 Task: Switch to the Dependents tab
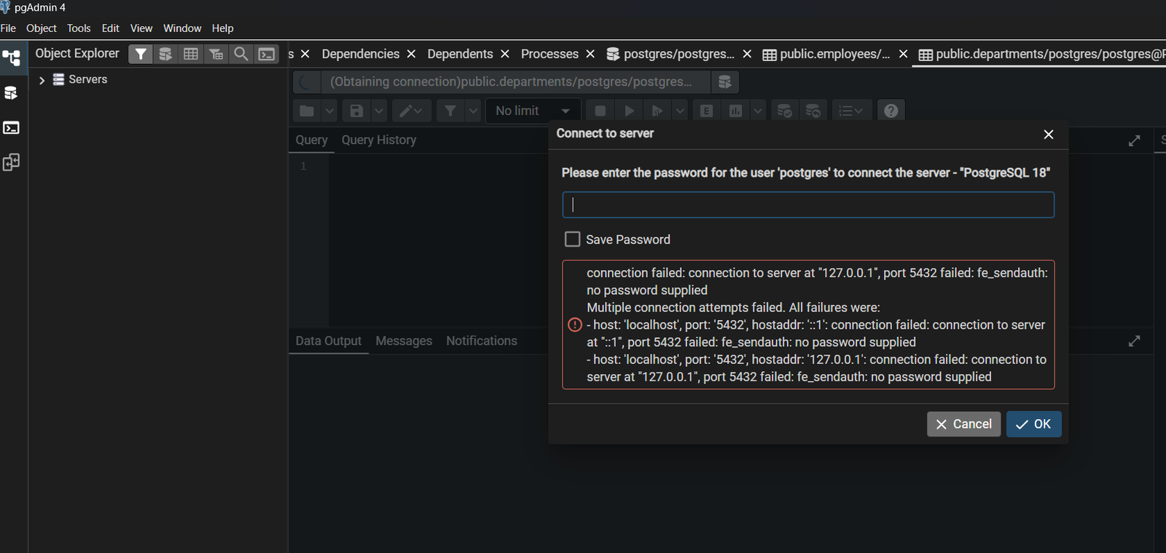(x=460, y=54)
